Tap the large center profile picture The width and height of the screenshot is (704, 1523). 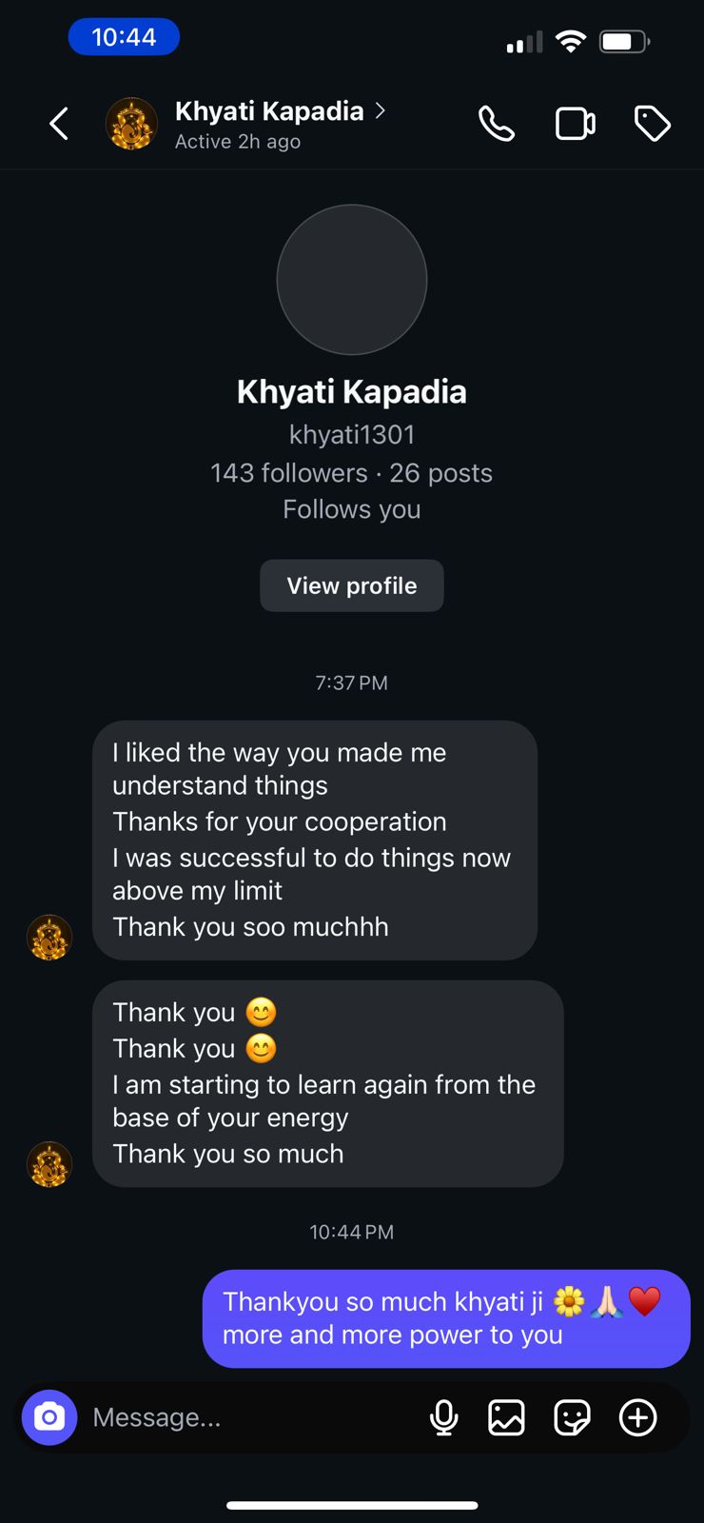[352, 280]
